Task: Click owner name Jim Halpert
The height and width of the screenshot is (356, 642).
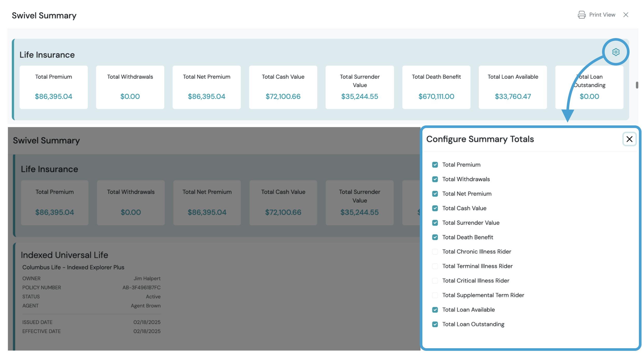Action: (147, 279)
